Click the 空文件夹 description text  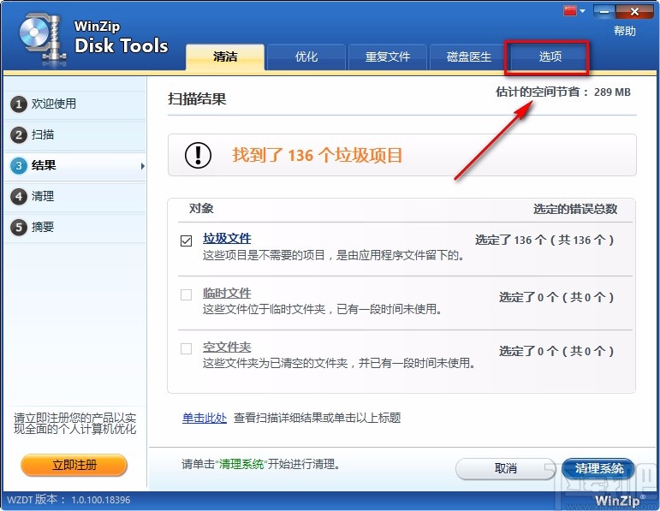click(x=339, y=363)
